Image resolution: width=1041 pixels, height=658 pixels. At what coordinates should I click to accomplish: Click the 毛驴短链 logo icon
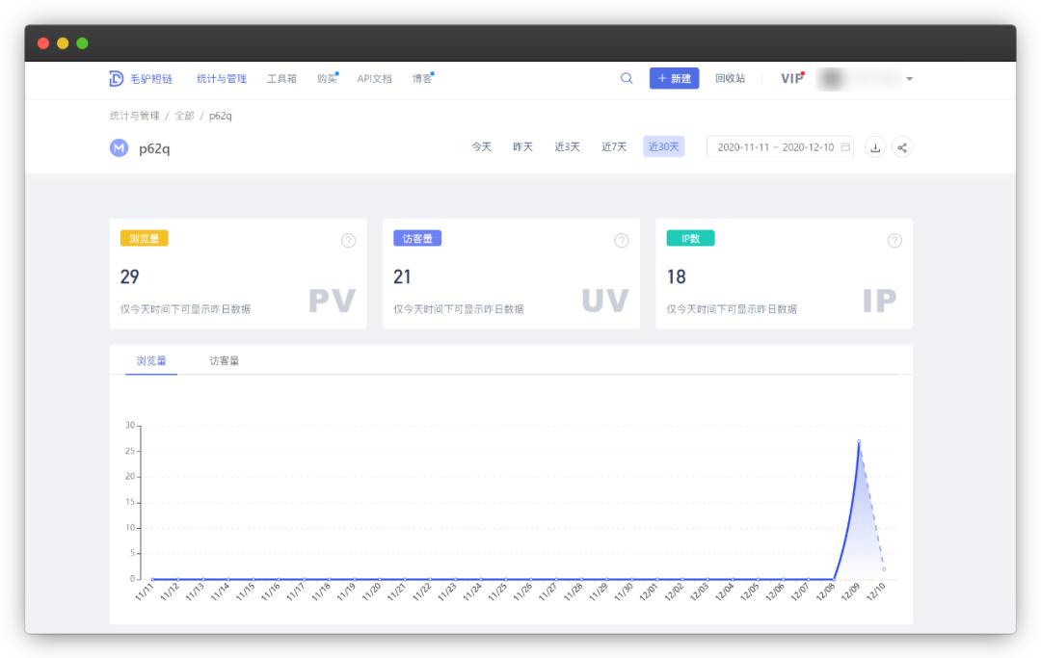pos(116,80)
